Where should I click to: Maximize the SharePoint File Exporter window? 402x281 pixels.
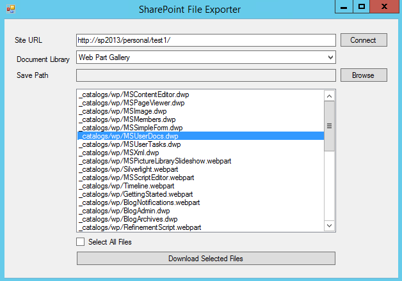tap(362, 8)
